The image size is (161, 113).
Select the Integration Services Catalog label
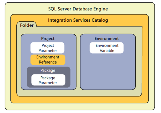[x=78, y=20]
